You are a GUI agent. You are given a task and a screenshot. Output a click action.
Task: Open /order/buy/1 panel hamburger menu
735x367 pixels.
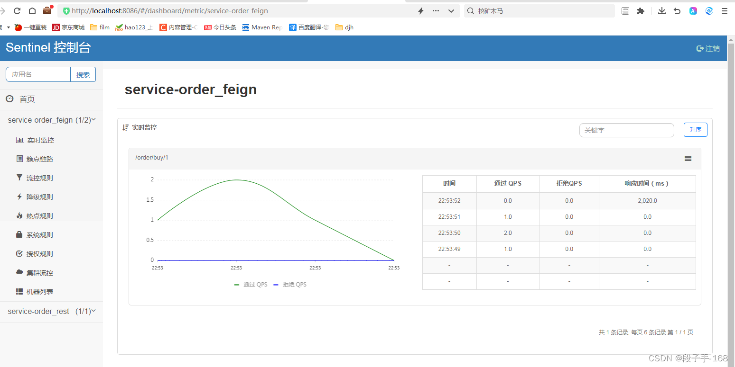[x=688, y=158]
